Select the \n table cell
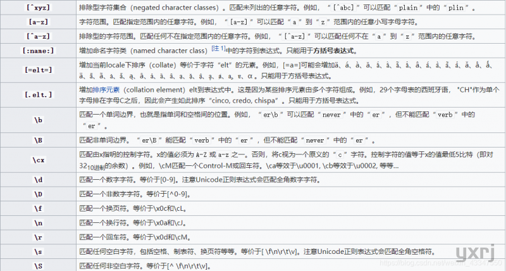The width and height of the screenshot is (506, 271). coord(38,223)
